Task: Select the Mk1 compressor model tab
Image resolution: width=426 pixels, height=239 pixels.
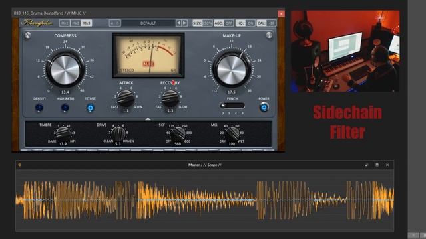Action: pyautogui.click(x=65, y=23)
